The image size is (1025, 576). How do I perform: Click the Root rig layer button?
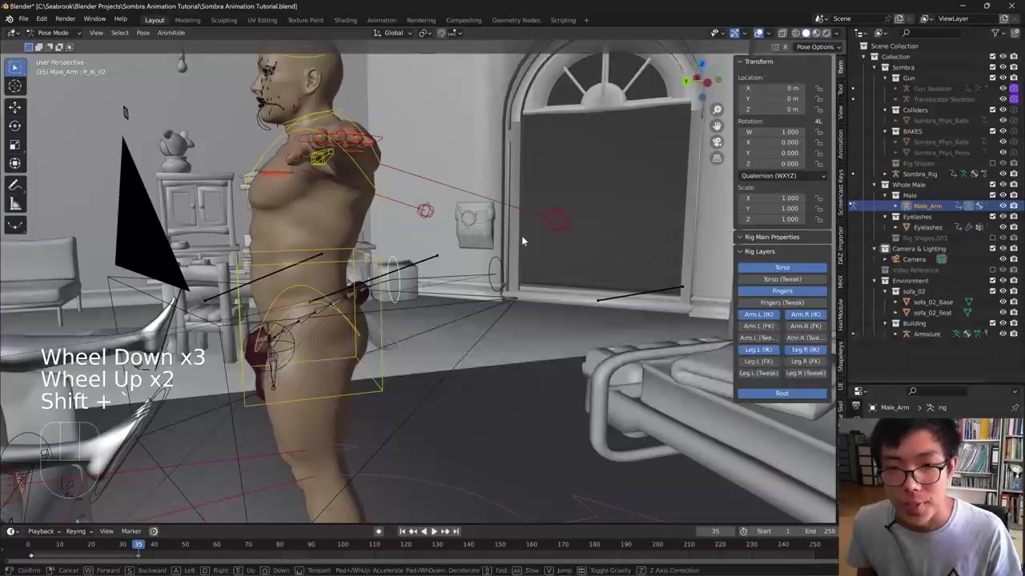click(782, 394)
